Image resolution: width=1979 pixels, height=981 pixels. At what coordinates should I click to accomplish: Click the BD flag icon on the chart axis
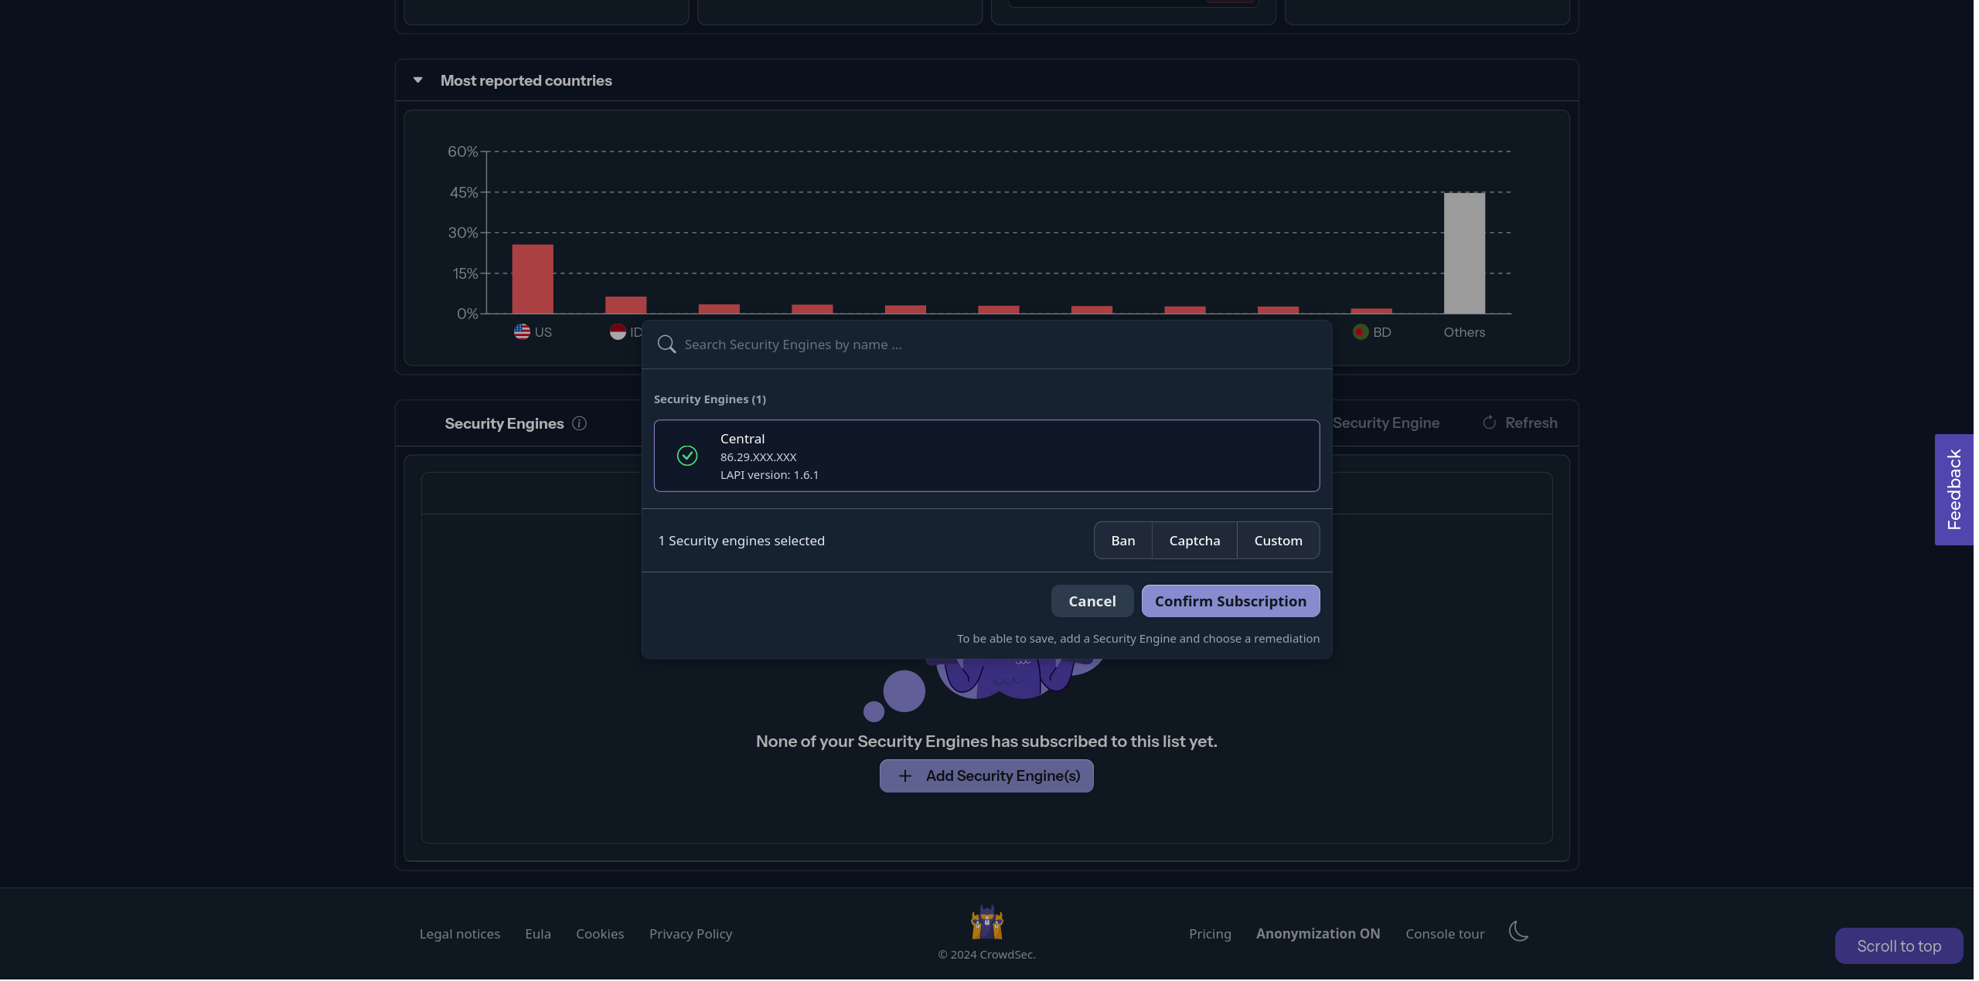coord(1360,331)
